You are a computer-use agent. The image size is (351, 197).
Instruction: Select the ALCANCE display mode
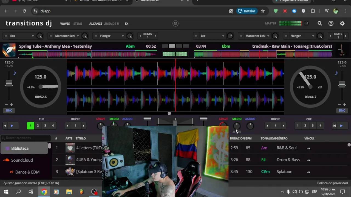(x=95, y=24)
